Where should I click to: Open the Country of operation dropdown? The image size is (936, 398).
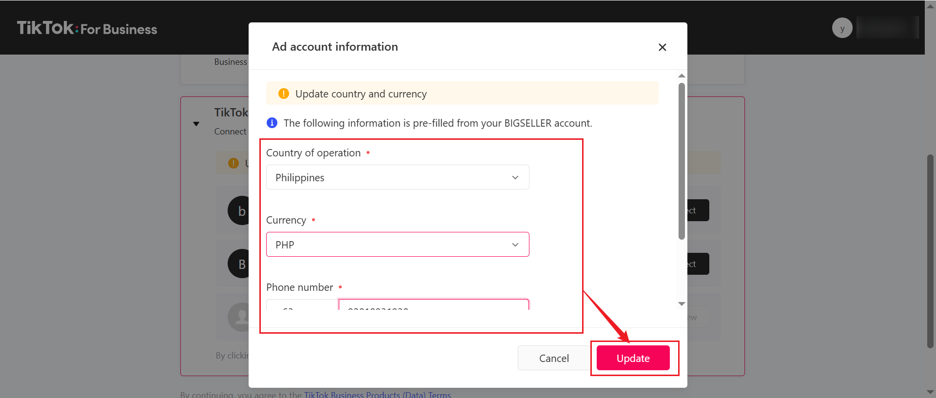pos(398,177)
